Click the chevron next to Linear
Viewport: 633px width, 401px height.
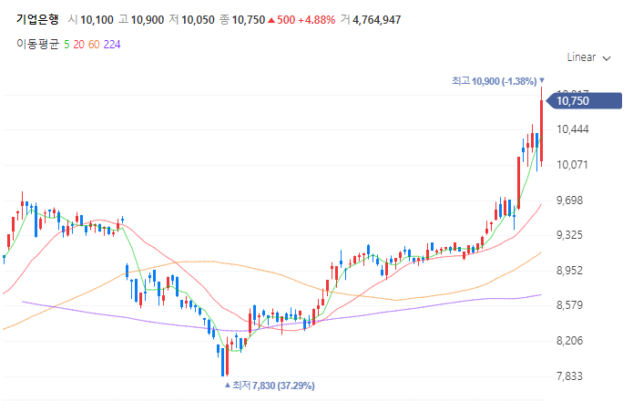click(x=607, y=58)
